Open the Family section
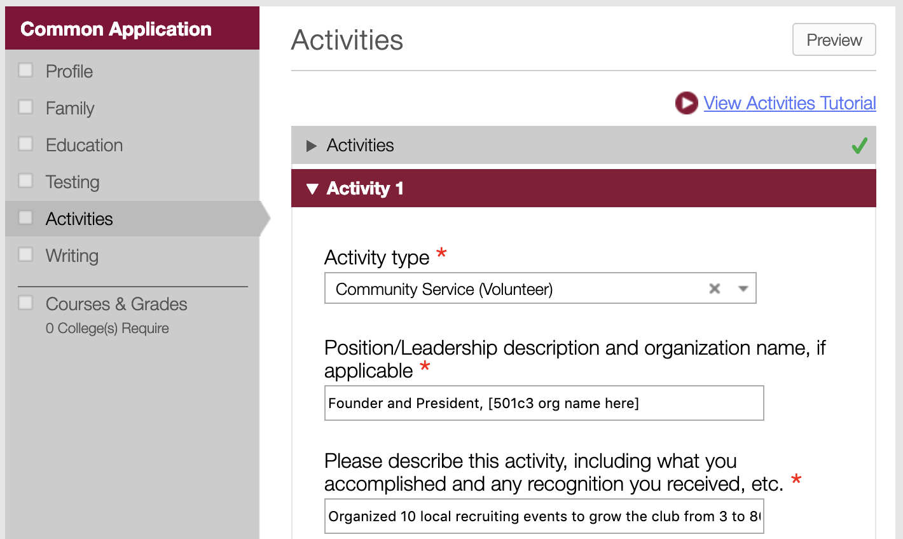Image resolution: width=903 pixels, height=539 pixels. pos(70,108)
